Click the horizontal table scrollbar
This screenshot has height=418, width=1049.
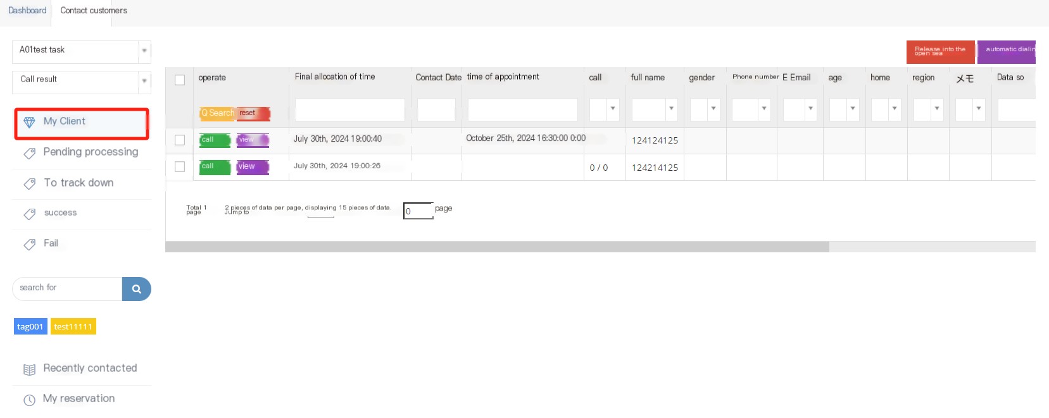497,247
